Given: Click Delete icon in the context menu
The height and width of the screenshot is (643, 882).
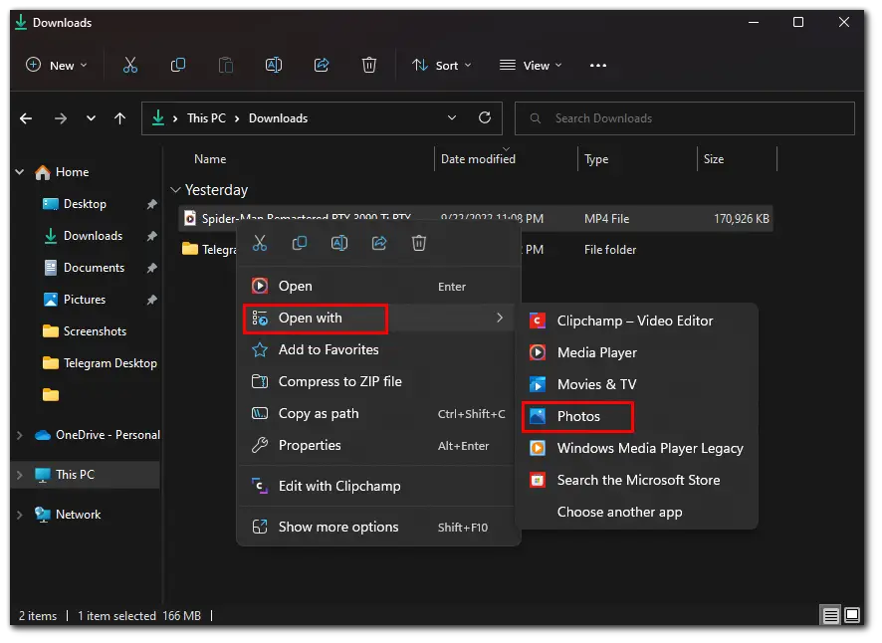Looking at the screenshot, I should 419,243.
